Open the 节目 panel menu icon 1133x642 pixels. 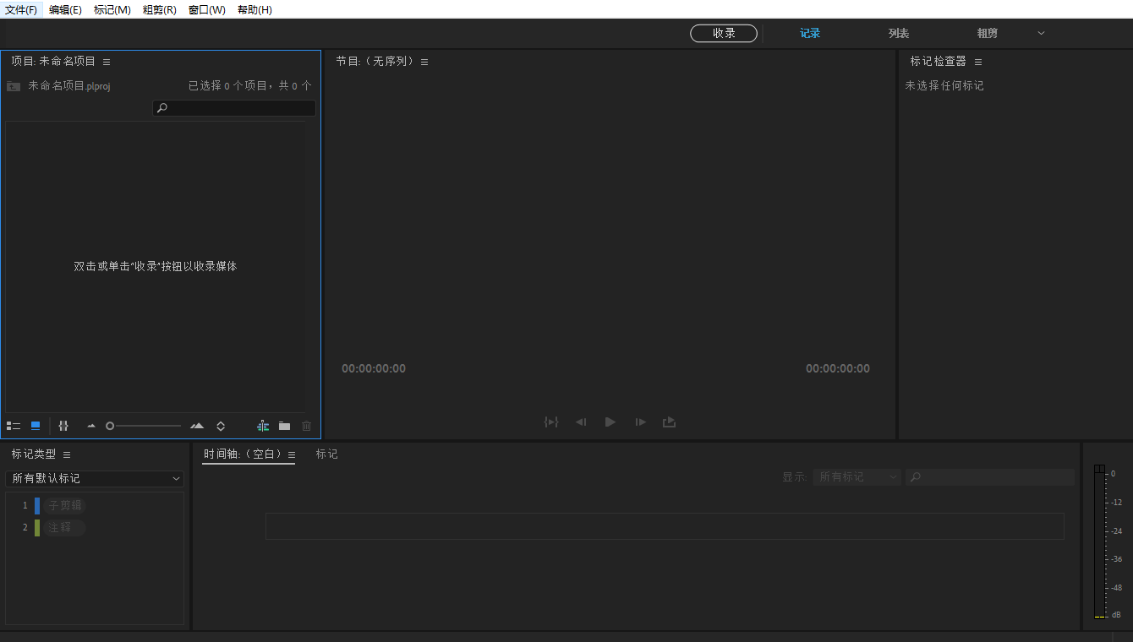(424, 62)
